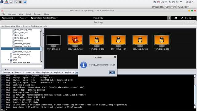Image resolution: width=197 pixels, height=111 pixels.
Task: Open the Applications menu in Kali
Action: pos(8,18)
